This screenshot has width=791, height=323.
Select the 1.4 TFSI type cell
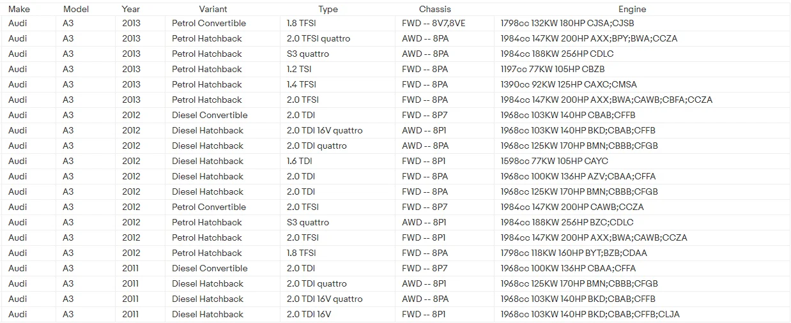coord(337,85)
